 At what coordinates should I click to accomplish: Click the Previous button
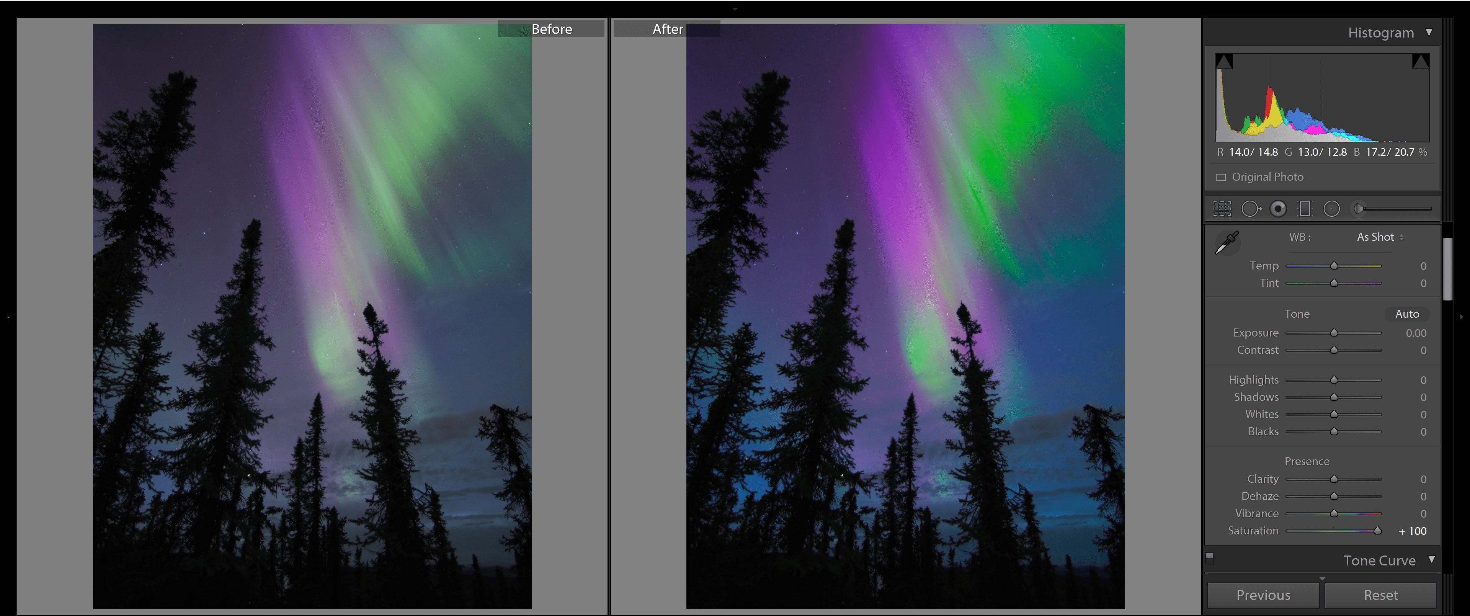click(1262, 595)
